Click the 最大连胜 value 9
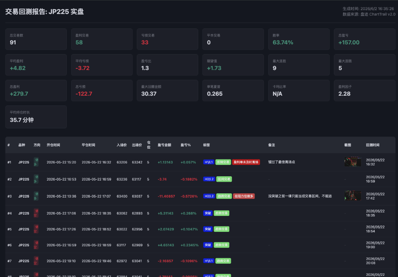The height and width of the screenshot is (277, 398). coord(274,68)
